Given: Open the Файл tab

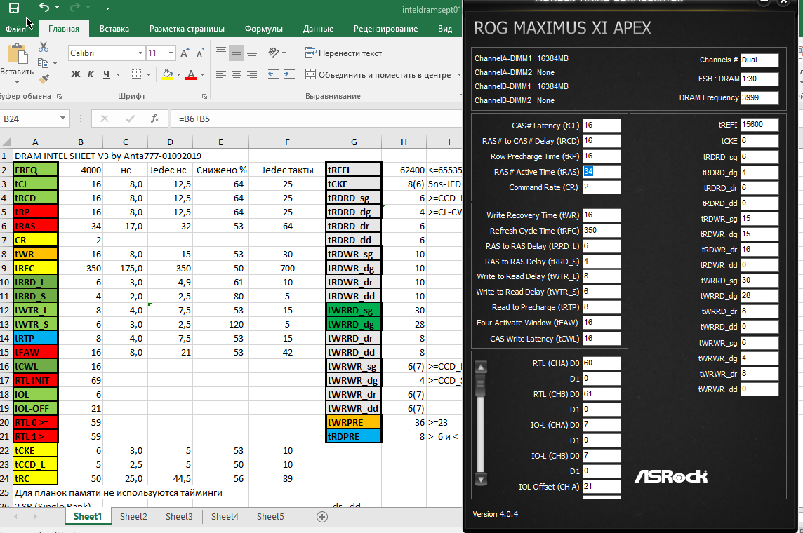Looking at the screenshot, I should [15, 29].
